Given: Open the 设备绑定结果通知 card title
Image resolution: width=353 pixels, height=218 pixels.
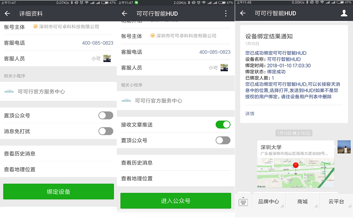Looking at the screenshot, I should click(x=269, y=36).
